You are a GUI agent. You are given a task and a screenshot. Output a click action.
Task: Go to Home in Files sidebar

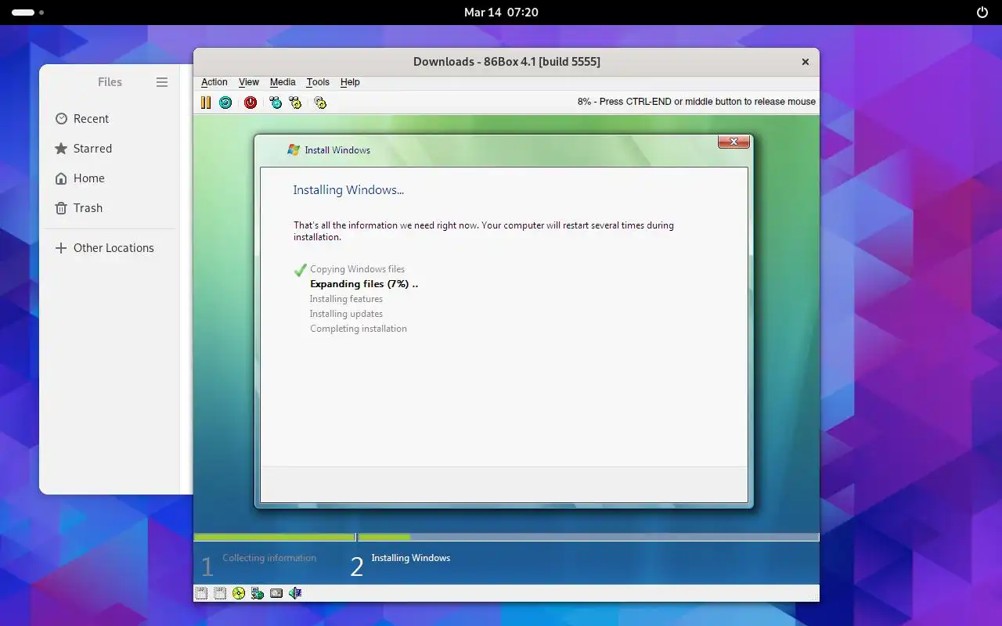click(x=110, y=178)
